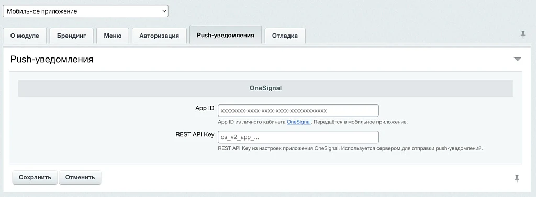
Task: Select the Push-уведомления tab
Action: [226, 35]
